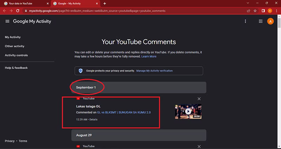Delete the August 29 YouTube activity item
Image resolution: width=281 pixels, height=149 pixels.
click(x=199, y=147)
